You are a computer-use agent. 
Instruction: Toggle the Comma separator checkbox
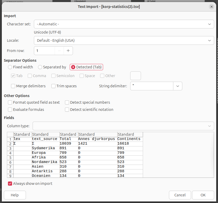click(37, 76)
